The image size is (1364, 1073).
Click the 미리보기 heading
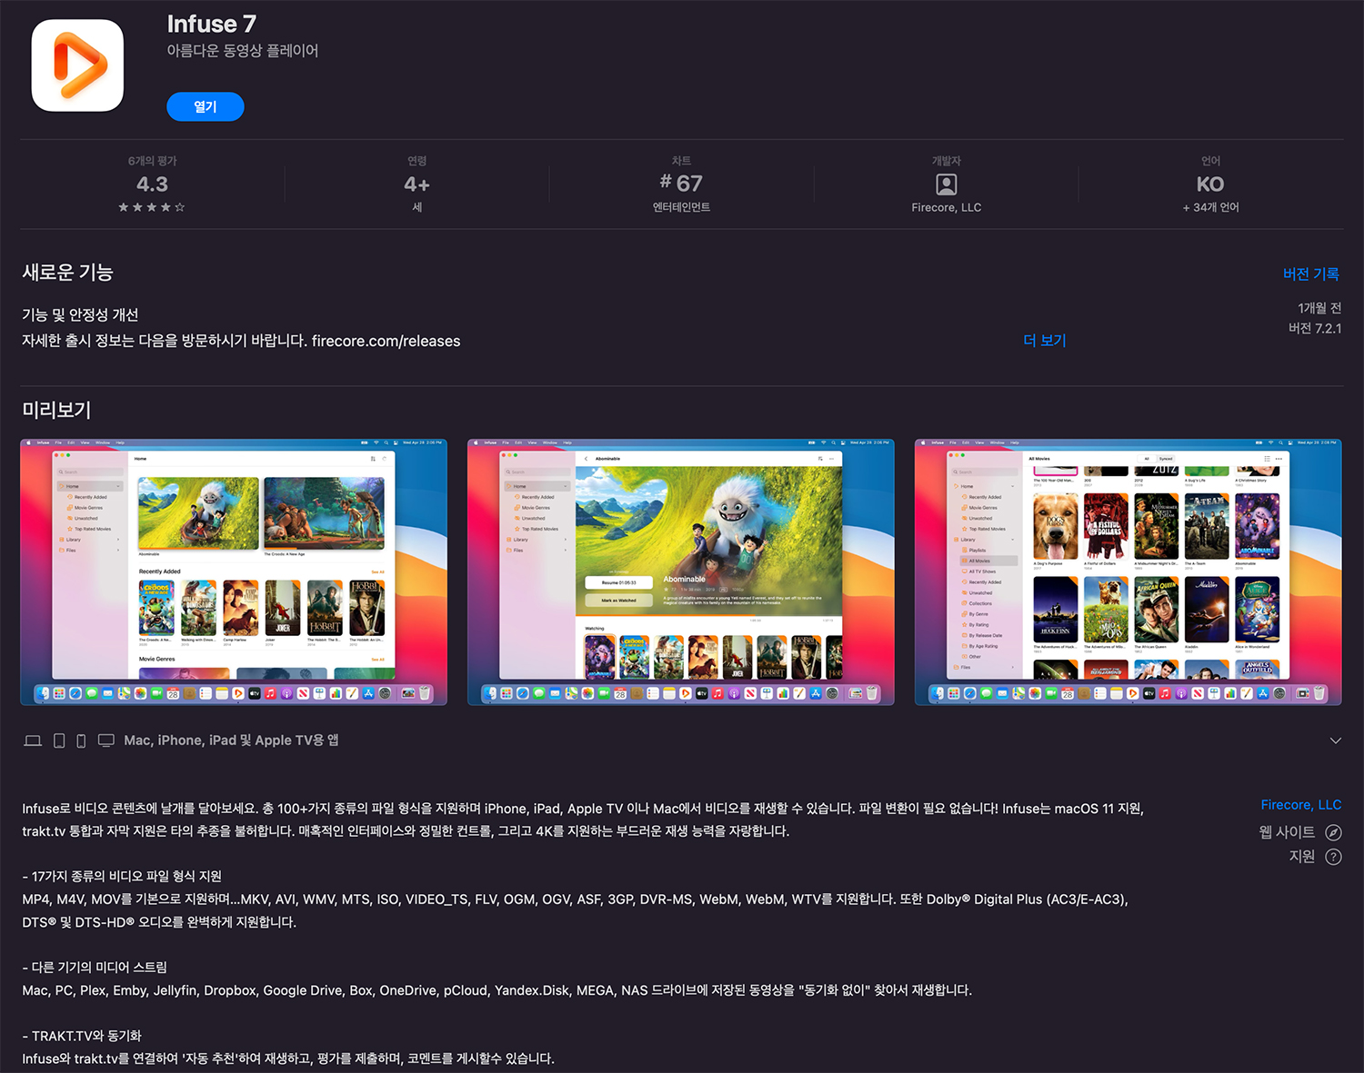tap(56, 410)
